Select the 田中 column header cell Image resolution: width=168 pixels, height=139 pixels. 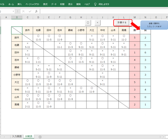[x=49, y=30]
